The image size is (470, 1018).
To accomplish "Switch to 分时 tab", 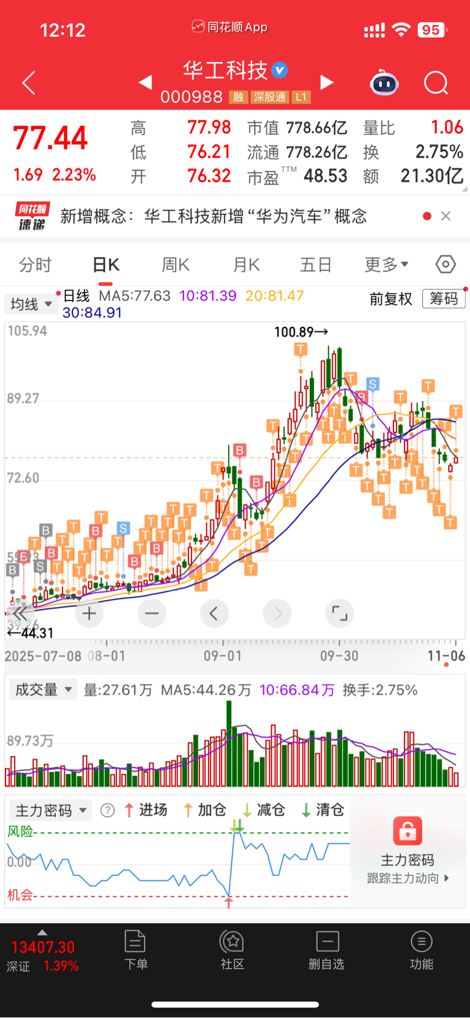I will click(35, 264).
